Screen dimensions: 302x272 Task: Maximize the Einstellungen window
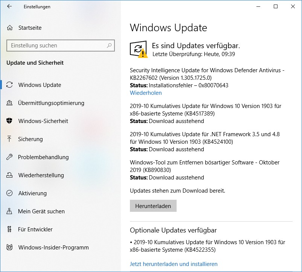(x=276, y=6)
